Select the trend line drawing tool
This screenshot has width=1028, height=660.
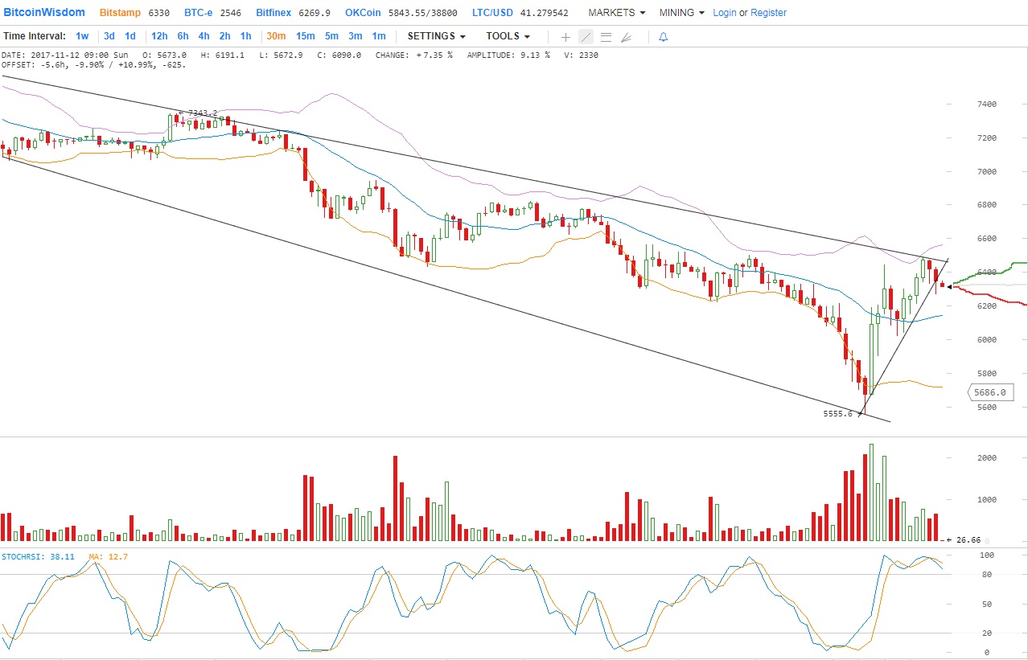pos(586,37)
